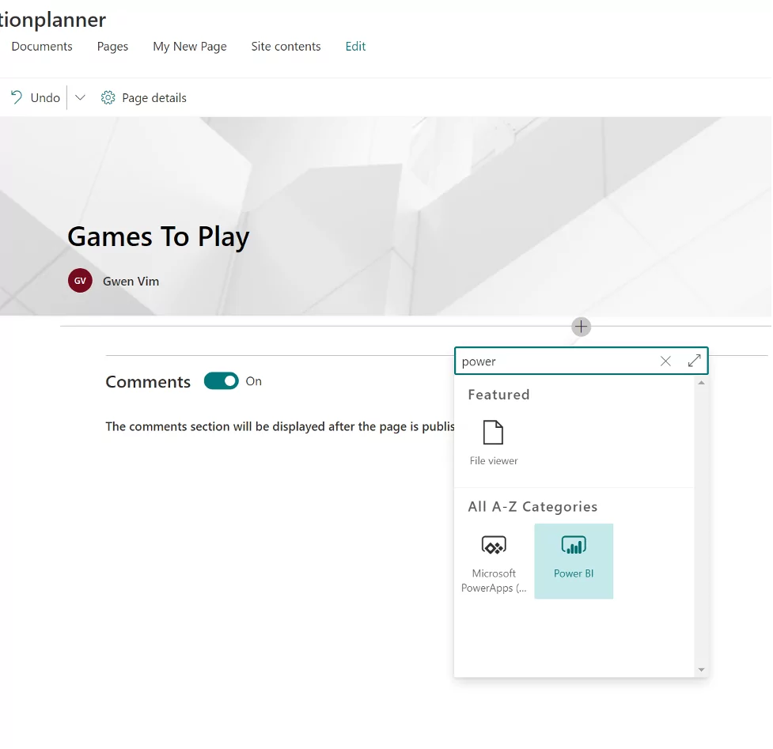Screen dimensions: 773x749
Task: Click the Games To Play page title
Action: click(158, 237)
